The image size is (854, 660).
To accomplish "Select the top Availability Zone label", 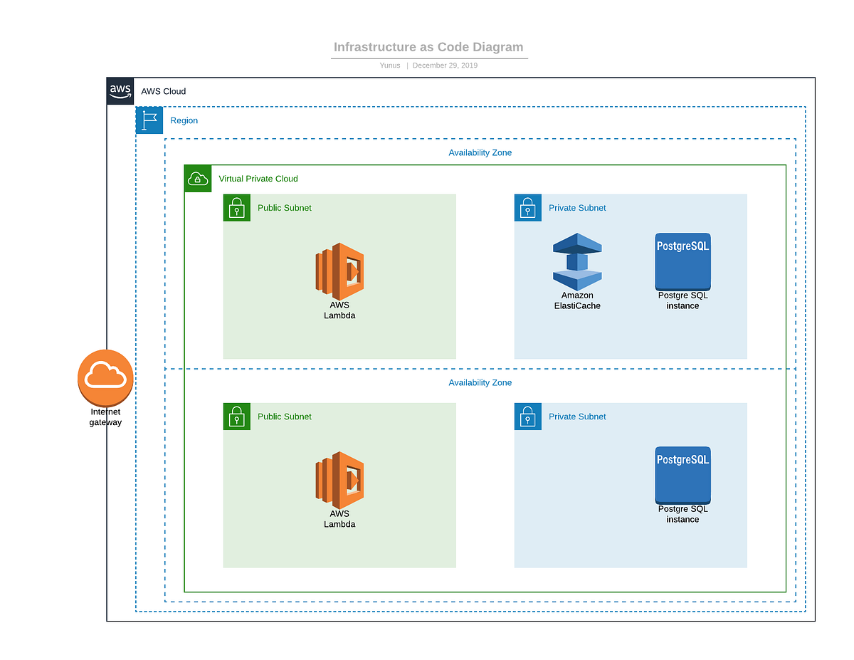I will pyautogui.click(x=480, y=152).
